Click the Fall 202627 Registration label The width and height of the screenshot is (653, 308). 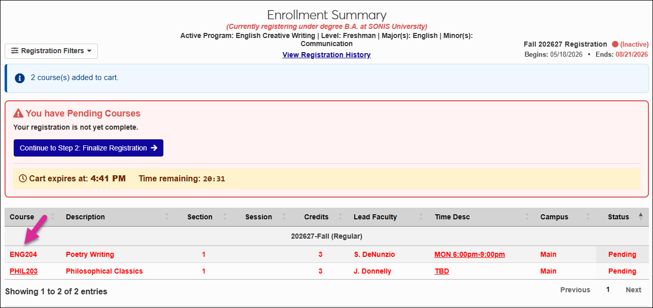[565, 44]
